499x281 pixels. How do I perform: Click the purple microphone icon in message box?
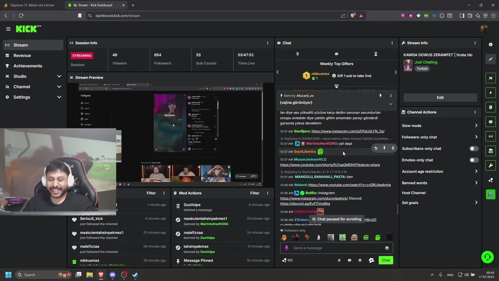tap(287, 248)
